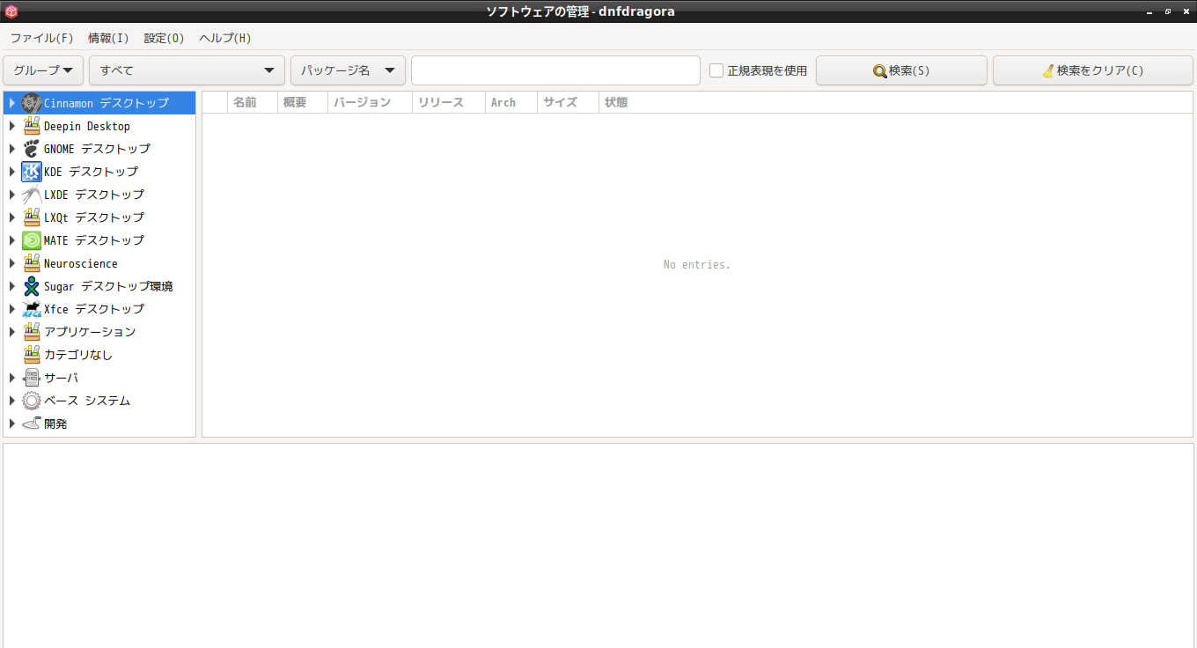The width and height of the screenshot is (1197, 648).
Task: Click the Neuroscience group icon
Action: [x=32, y=263]
